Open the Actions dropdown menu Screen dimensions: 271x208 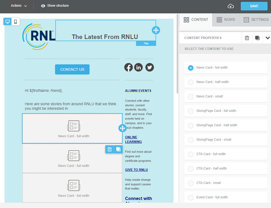point(19,6)
